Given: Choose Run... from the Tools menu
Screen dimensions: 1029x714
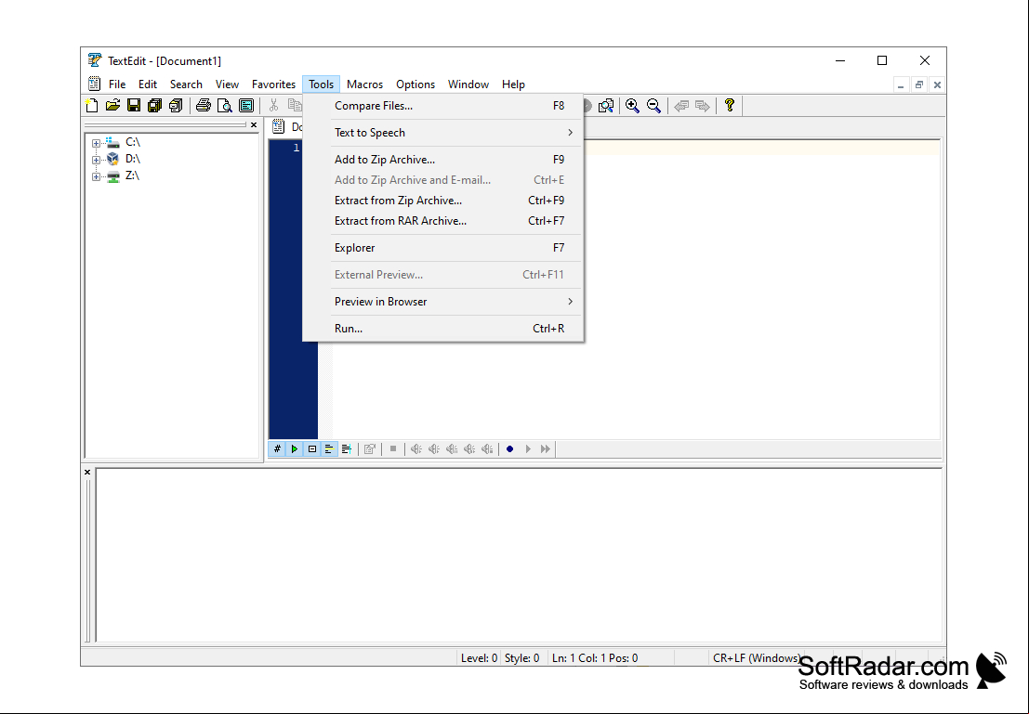Looking at the screenshot, I should click(x=443, y=329).
